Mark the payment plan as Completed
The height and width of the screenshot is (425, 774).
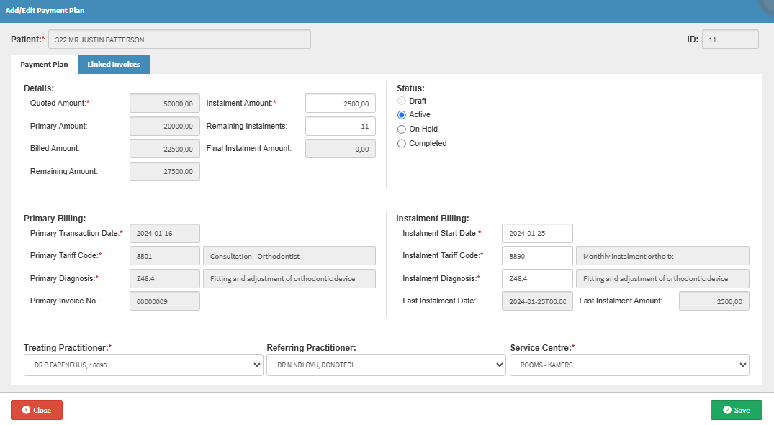tap(402, 144)
